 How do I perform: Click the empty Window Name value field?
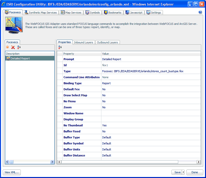(151, 113)
